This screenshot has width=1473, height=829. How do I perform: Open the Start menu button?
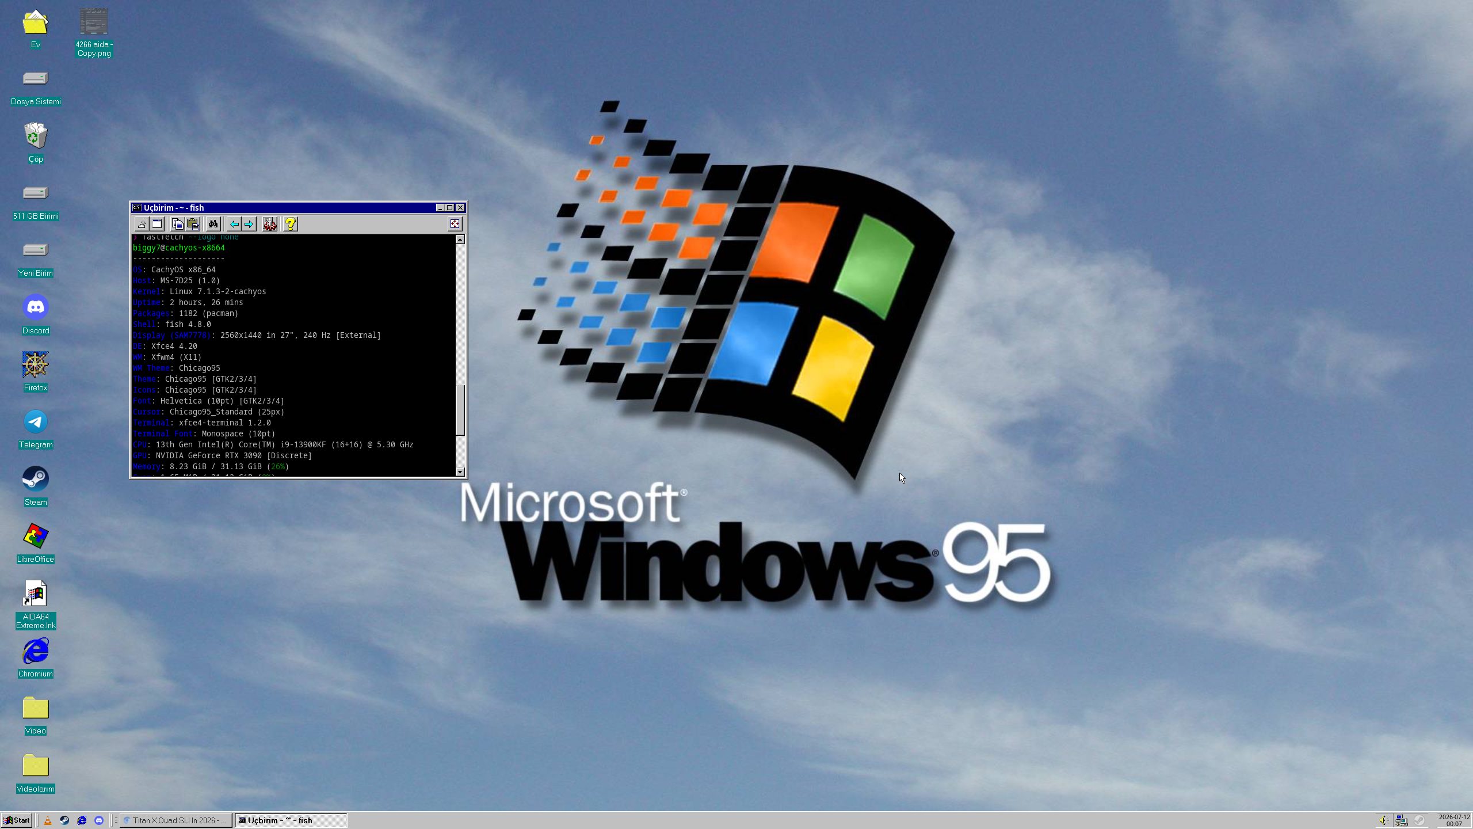(17, 820)
